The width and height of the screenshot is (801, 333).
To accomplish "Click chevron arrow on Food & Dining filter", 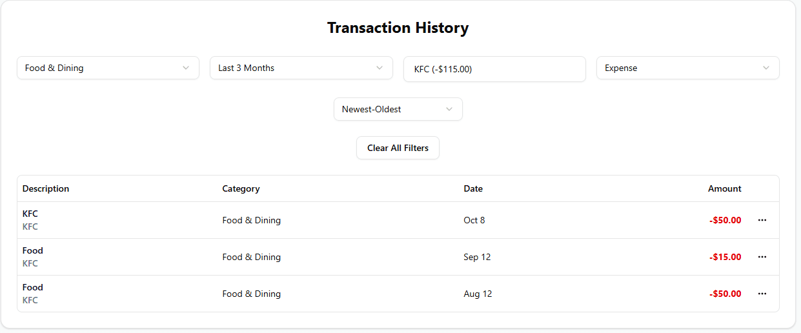I will click(x=186, y=68).
